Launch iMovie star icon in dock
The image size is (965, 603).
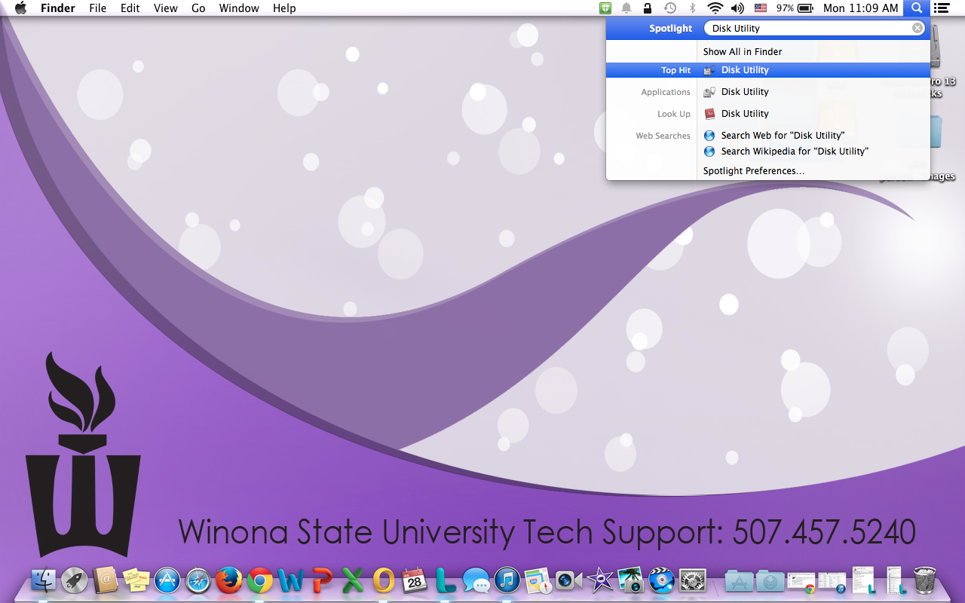click(x=600, y=580)
